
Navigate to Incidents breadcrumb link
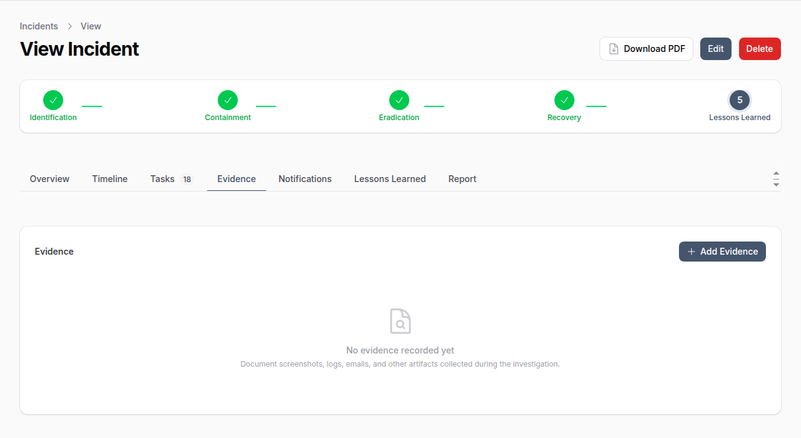(39, 26)
